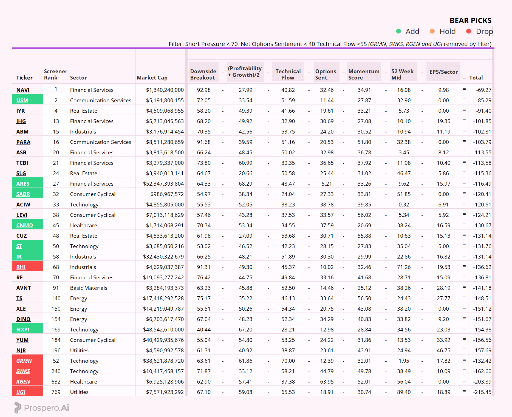This screenshot has width=512, height=417.
Task: Open the RF ticker link
Action: (19, 277)
